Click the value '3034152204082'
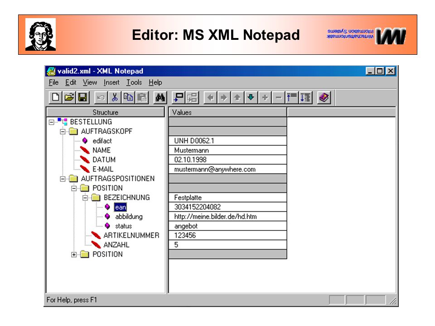Viewport: 435px width, 326px height. pyautogui.click(x=228, y=207)
